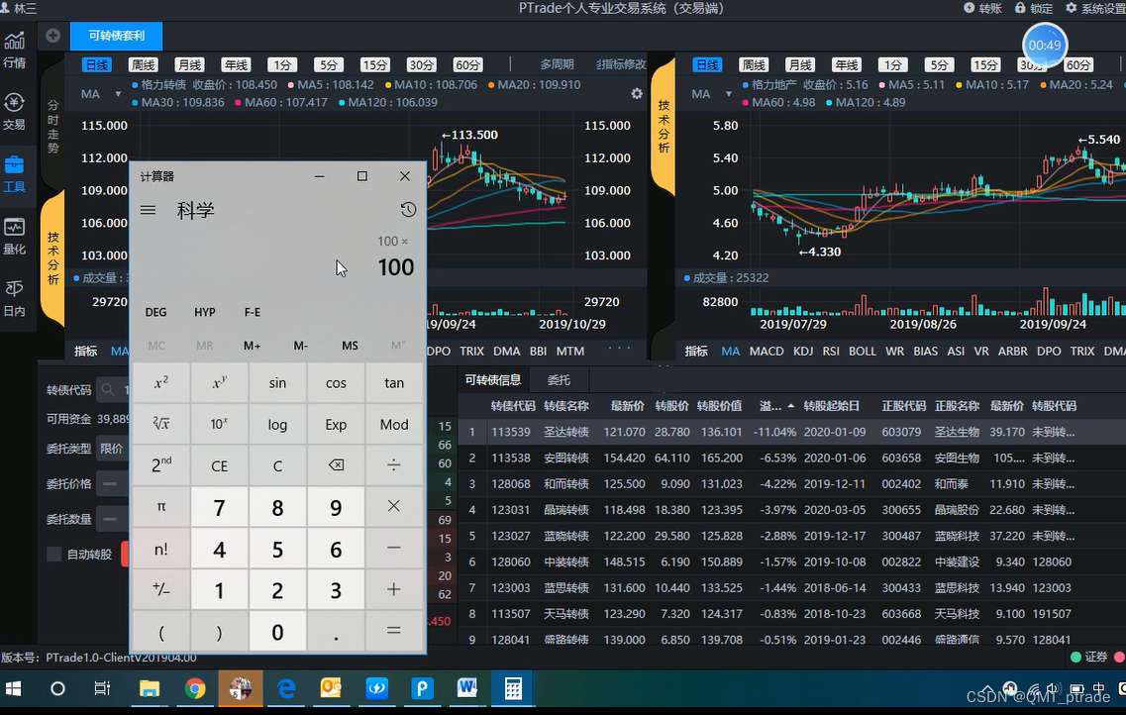Select BOLL indicator on right chart
This screenshot has width=1126, height=715.
[862, 351]
